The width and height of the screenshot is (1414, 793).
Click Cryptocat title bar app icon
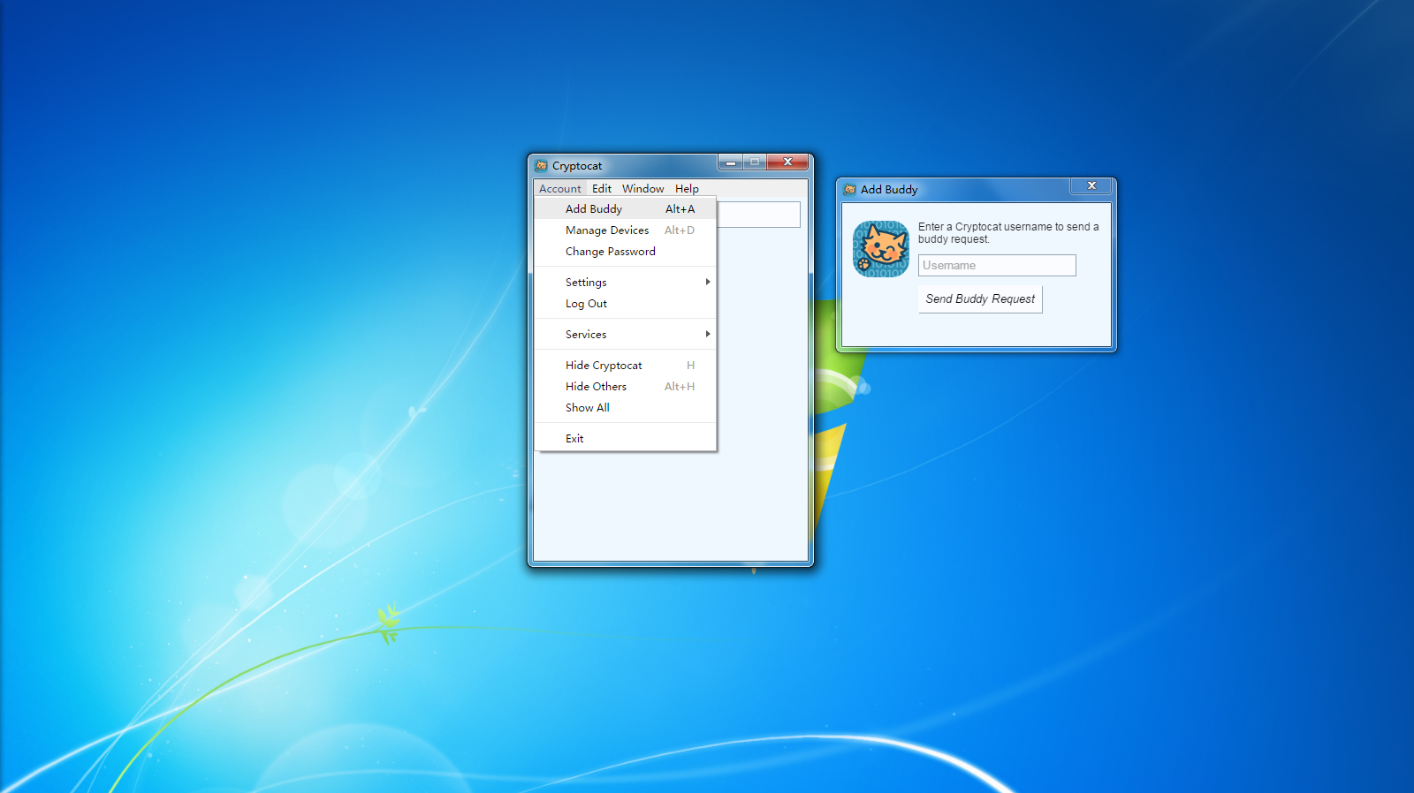tap(542, 165)
